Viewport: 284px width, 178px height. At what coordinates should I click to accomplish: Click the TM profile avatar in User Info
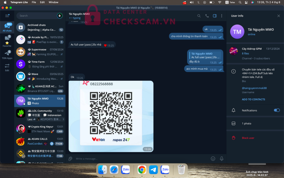click(237, 32)
